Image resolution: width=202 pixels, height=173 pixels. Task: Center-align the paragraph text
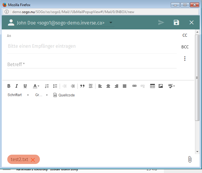[108, 86]
